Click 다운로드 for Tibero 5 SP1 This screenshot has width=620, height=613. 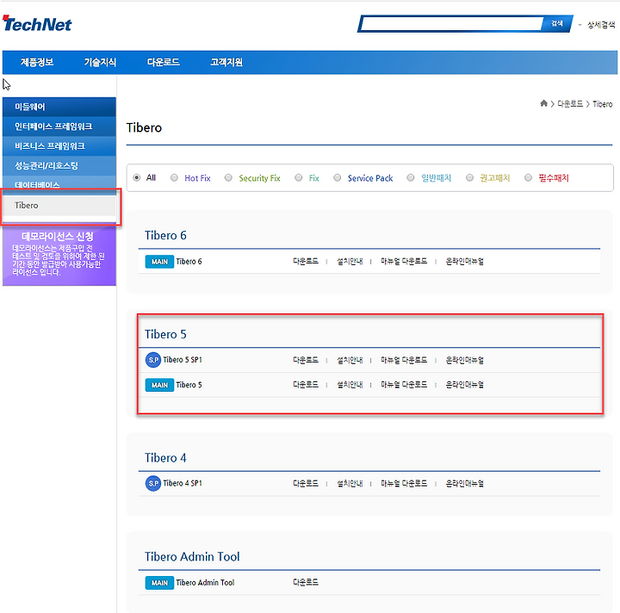306,360
